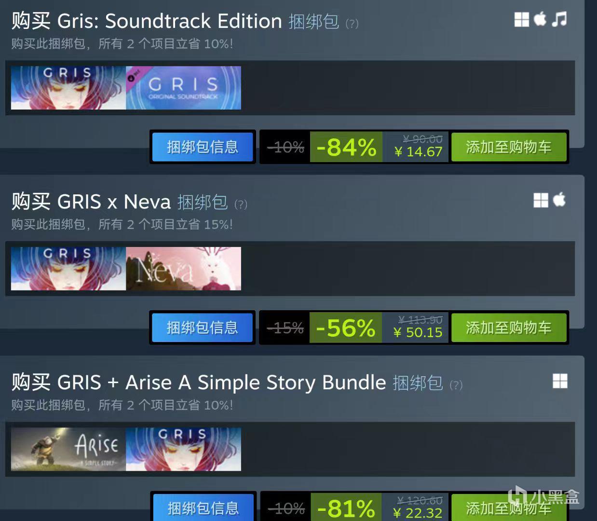Open bundle info for Gris Soundtrack Edition

tap(203, 147)
